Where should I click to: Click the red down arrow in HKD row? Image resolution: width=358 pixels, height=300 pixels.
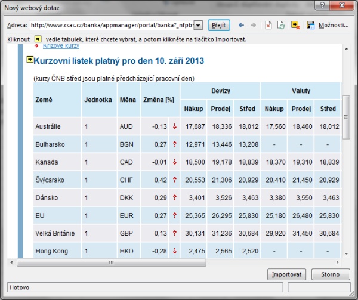coord(175,250)
